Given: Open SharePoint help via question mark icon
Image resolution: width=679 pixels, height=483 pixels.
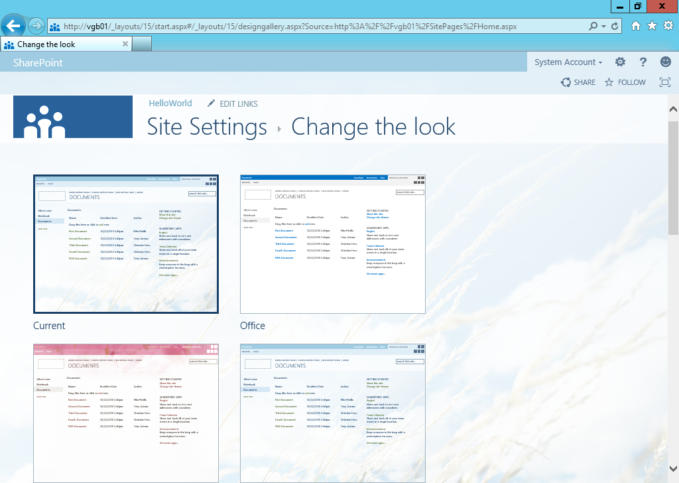Looking at the screenshot, I should [643, 62].
